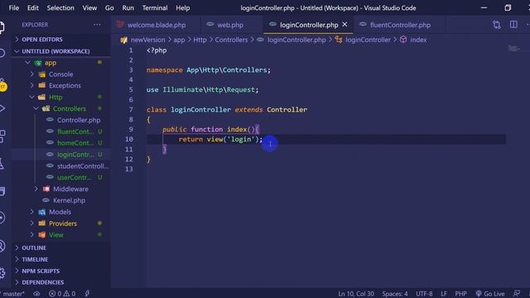Click the master branch status item

click(x=13, y=294)
